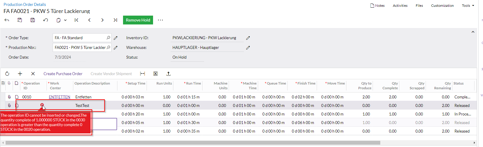The image size is (483, 147).
Task: Go to the first record
Action: pos(77,20)
